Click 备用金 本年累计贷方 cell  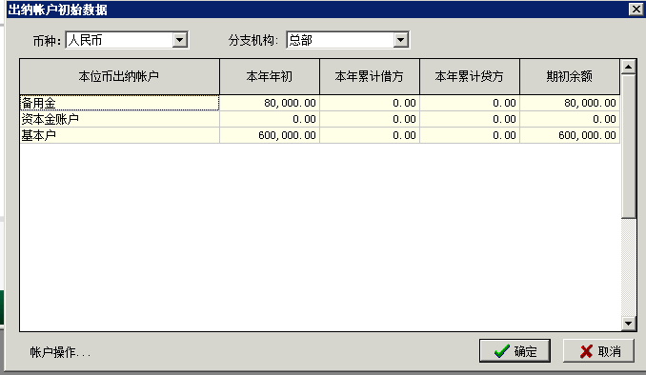point(470,103)
